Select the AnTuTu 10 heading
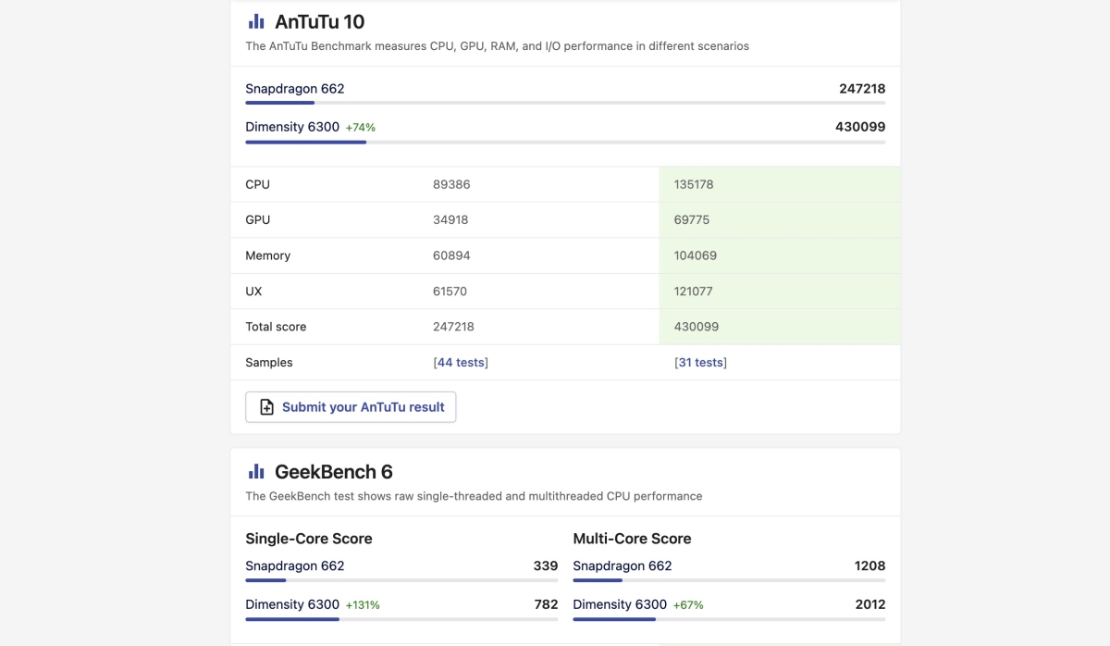1110x646 pixels. click(320, 21)
